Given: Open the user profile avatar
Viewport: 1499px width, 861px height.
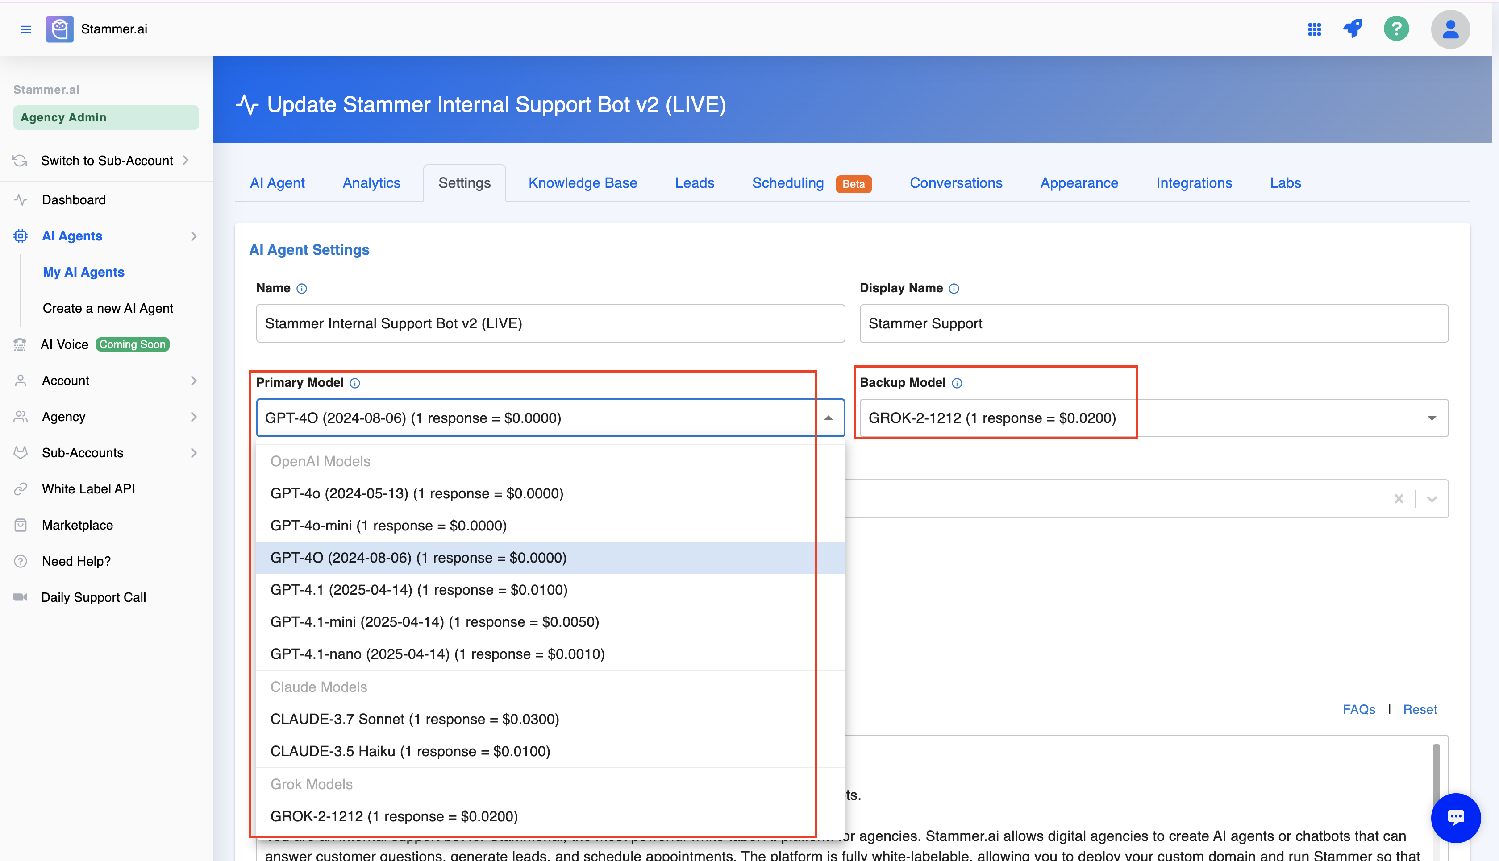Looking at the screenshot, I should 1450,29.
